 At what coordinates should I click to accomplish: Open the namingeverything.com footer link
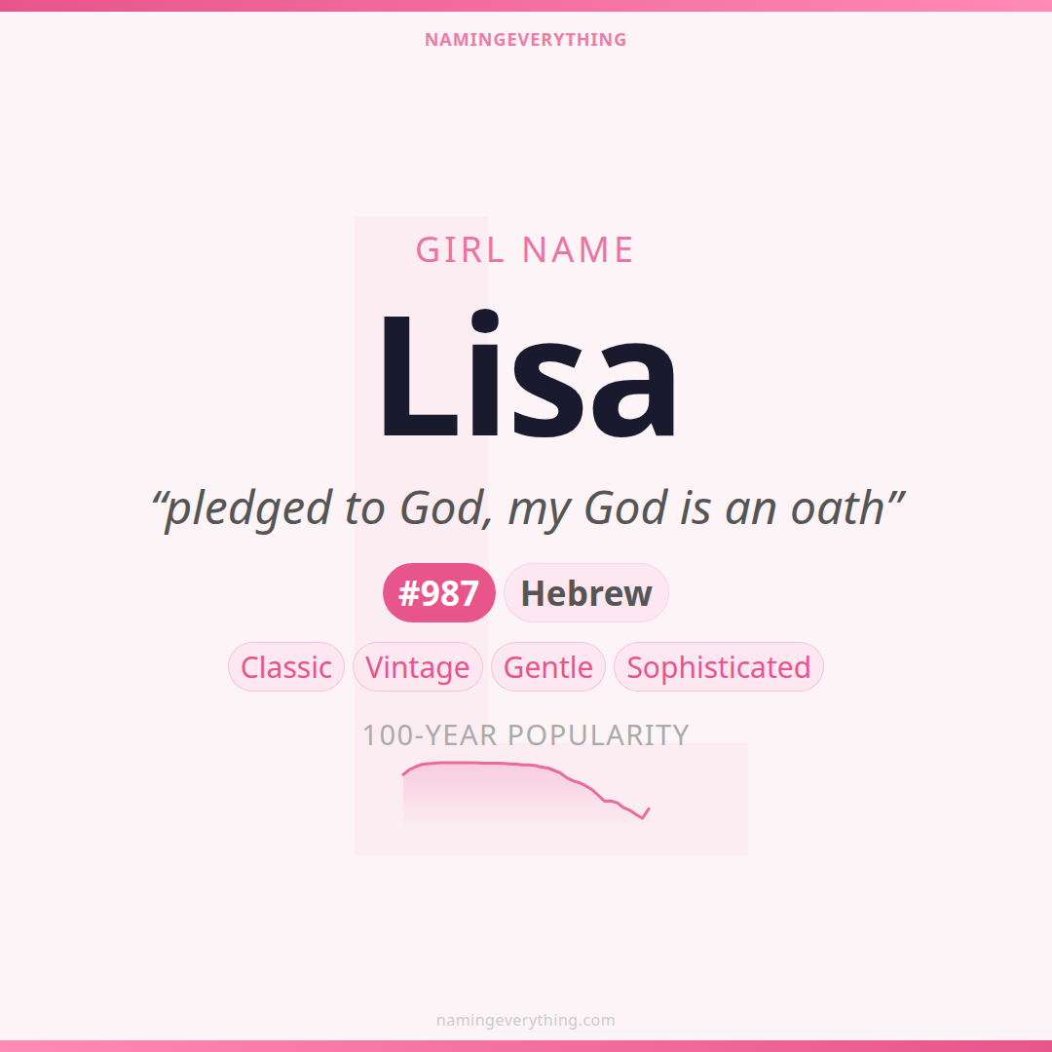[525, 1021]
